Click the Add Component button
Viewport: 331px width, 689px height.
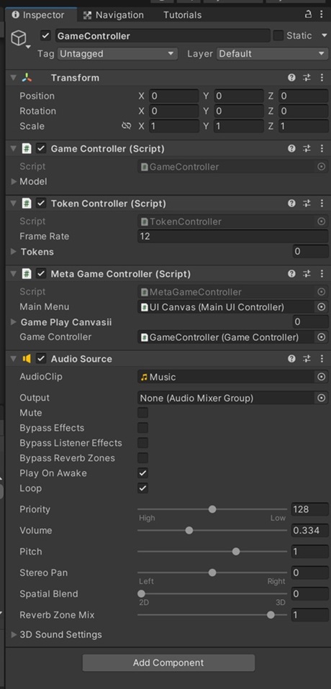(x=168, y=662)
